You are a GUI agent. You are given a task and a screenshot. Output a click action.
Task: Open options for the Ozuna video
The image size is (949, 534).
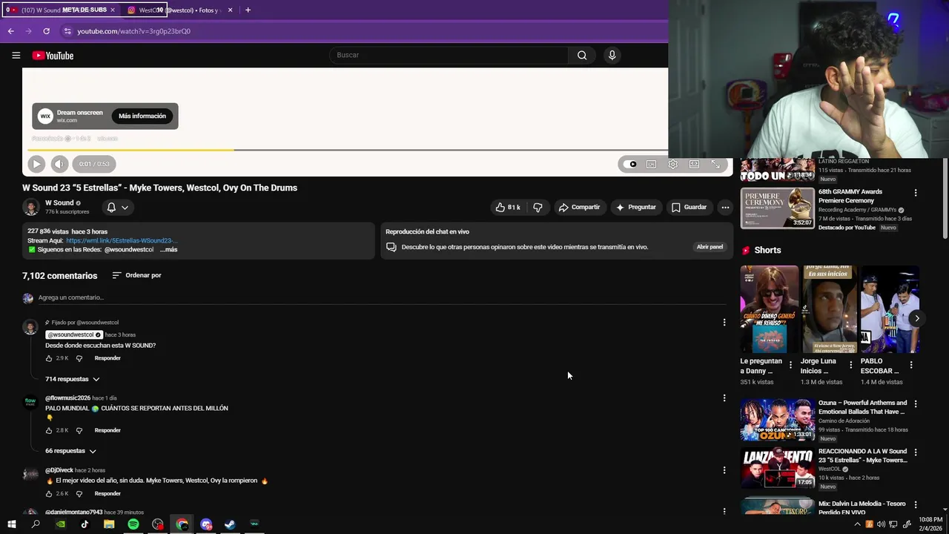(x=916, y=404)
